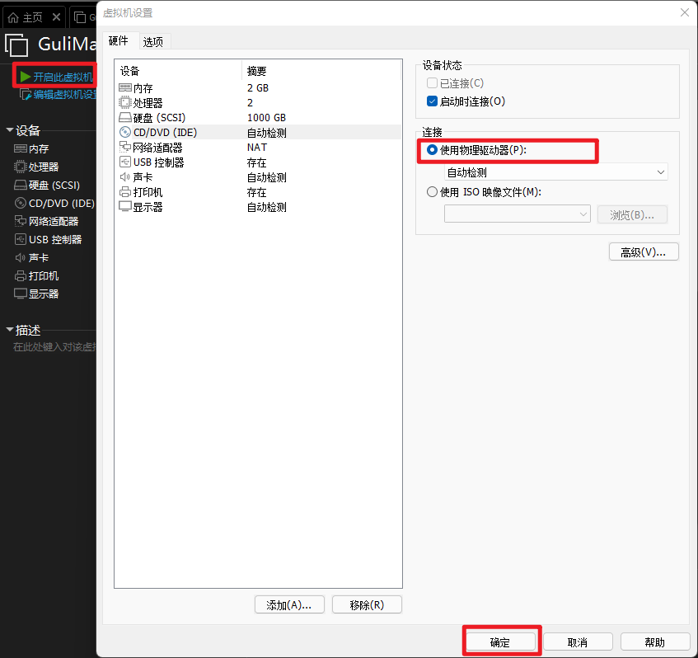Collapse the 设备 section in the main window
Viewport: 698px width, 658px height.
tap(9, 130)
